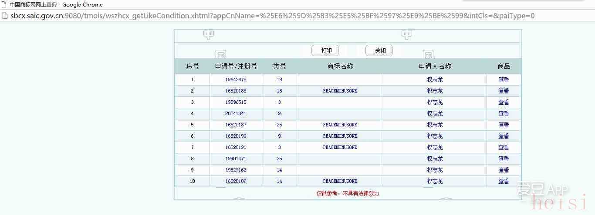Image resolution: width=595 pixels, height=215 pixels.
Task: Click the 类号 column header
Action: [x=279, y=66]
